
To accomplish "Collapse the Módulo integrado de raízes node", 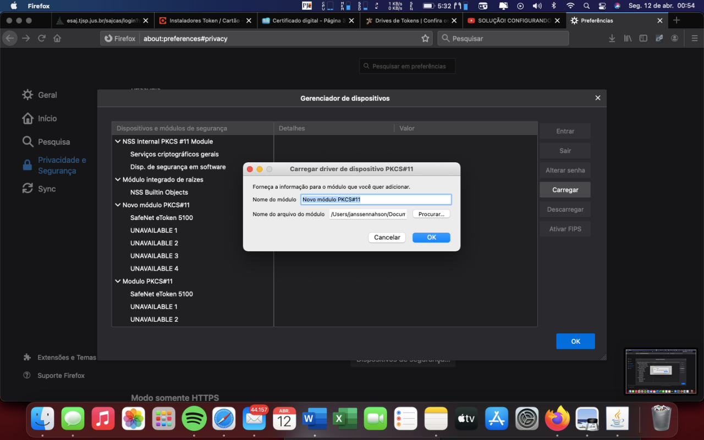I will pyautogui.click(x=118, y=179).
